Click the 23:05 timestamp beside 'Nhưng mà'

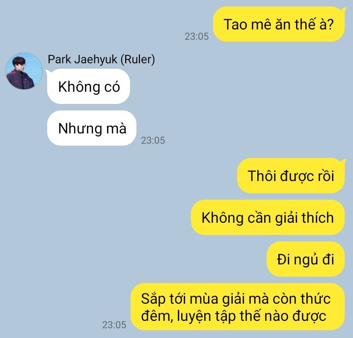153,140
